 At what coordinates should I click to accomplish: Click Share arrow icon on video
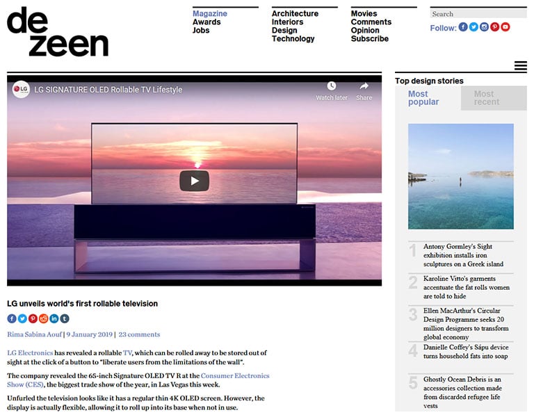point(364,86)
